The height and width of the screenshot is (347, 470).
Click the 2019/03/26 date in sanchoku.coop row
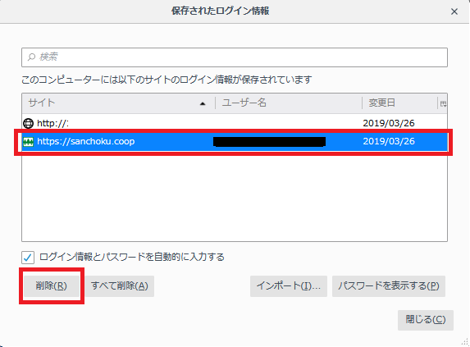[x=389, y=141]
